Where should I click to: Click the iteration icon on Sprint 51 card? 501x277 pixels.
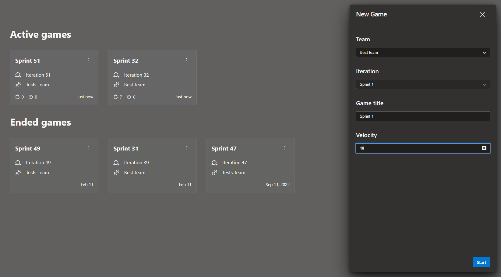click(18, 74)
